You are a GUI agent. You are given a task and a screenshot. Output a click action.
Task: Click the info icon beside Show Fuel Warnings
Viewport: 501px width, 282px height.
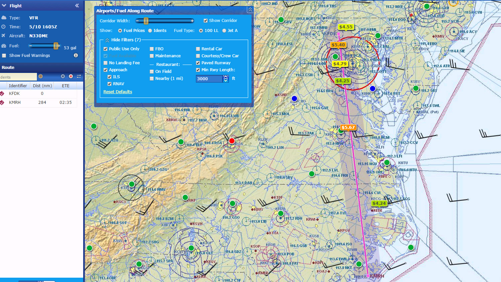(x=76, y=55)
